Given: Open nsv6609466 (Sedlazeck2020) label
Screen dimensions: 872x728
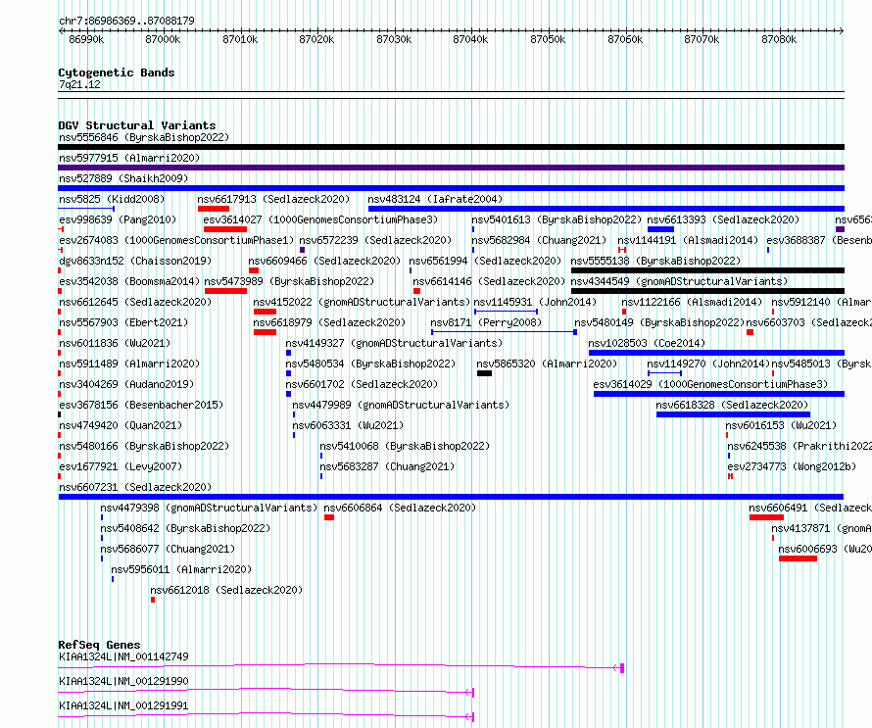Looking at the screenshot, I should [324, 261].
